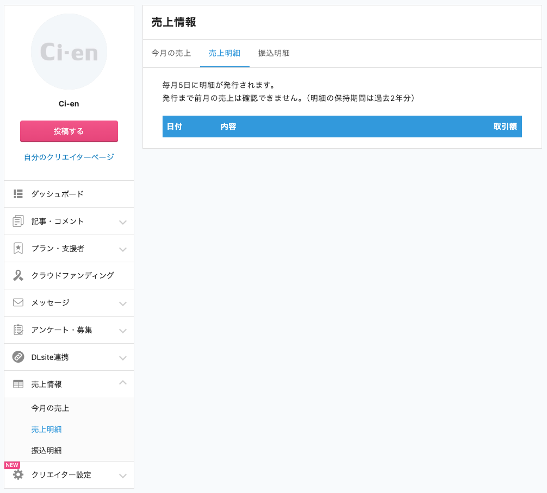
Task: Collapse the 売上情報 menu section
Action: click(x=122, y=384)
